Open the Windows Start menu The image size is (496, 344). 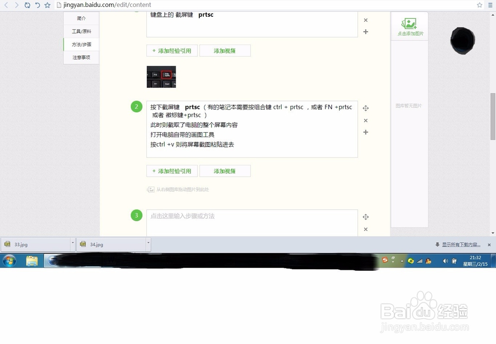pyautogui.click(x=9, y=261)
